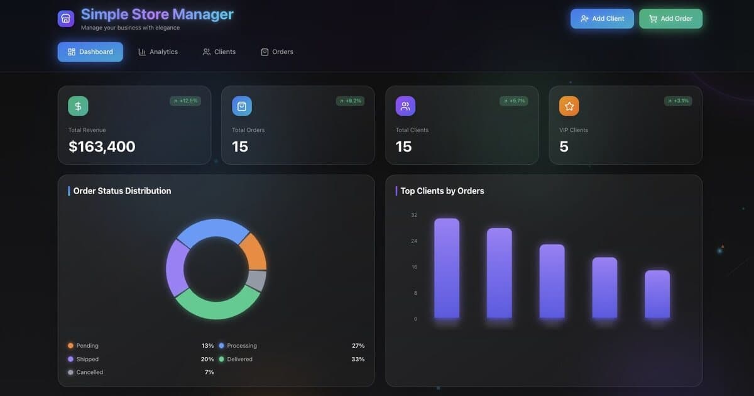Image resolution: width=754 pixels, height=396 pixels.
Task: Click the Shipped legend label
Action: [x=87, y=359]
